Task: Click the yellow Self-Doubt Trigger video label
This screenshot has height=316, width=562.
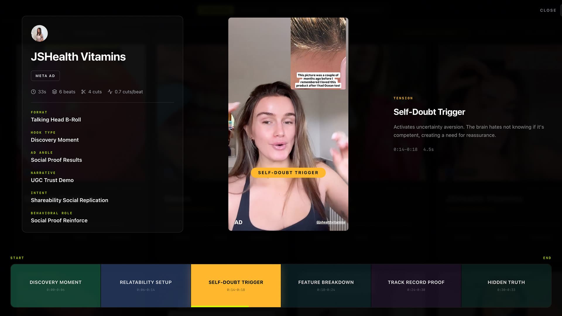Action: (x=288, y=173)
